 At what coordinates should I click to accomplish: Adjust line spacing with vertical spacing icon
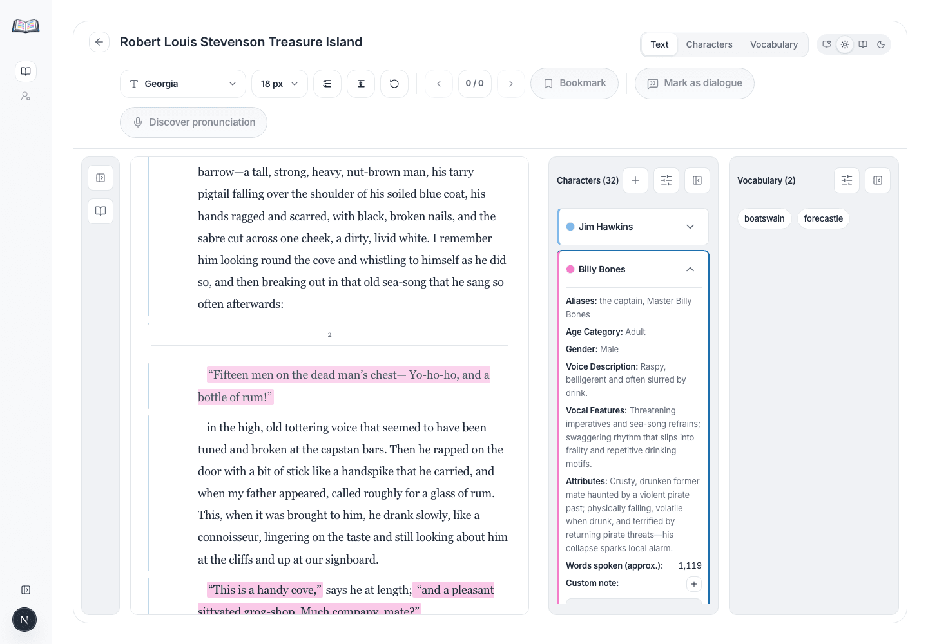click(x=361, y=84)
